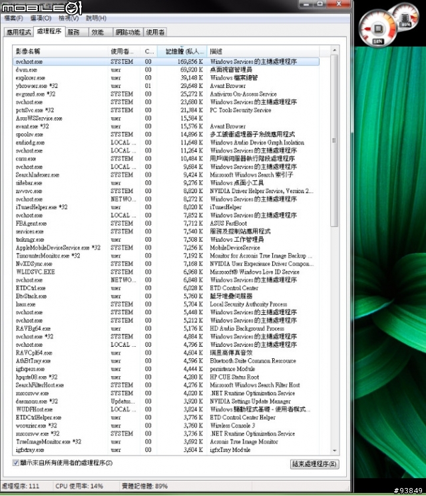Minimize the Task Manager window
Image resolution: width=426 pixels, height=496 pixels.
306,4
